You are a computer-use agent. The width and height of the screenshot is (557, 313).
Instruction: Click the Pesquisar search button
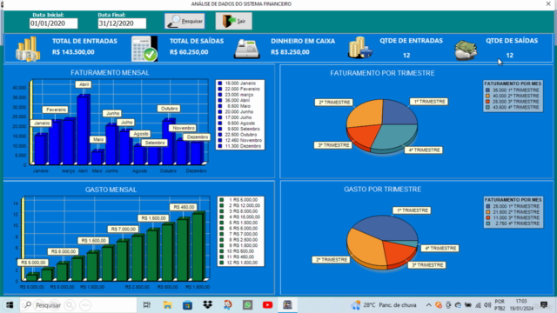tap(185, 21)
